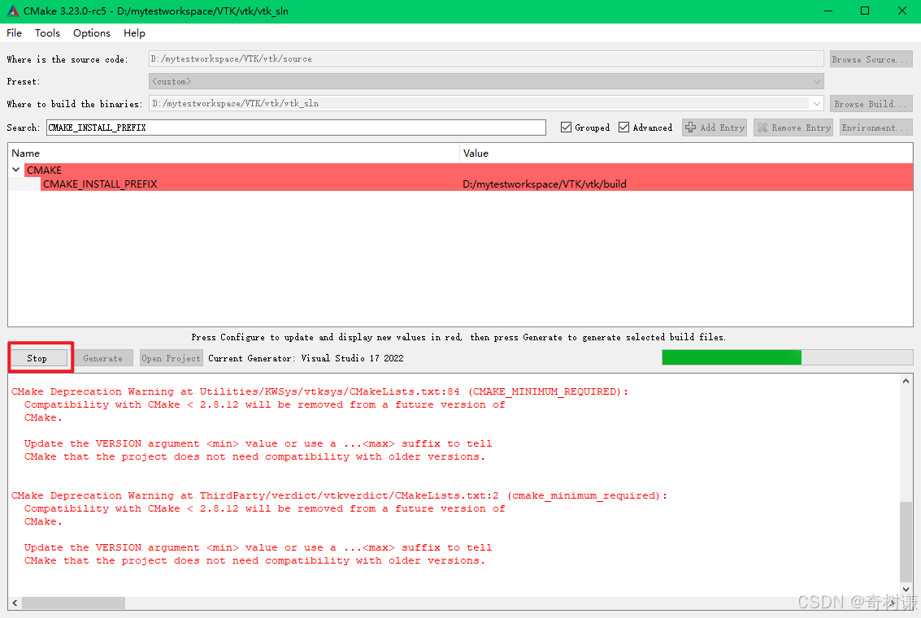Click the warning line mentioning vtksys/CMakeLists.txt:84
This screenshot has width=921, height=618.
[x=319, y=391]
